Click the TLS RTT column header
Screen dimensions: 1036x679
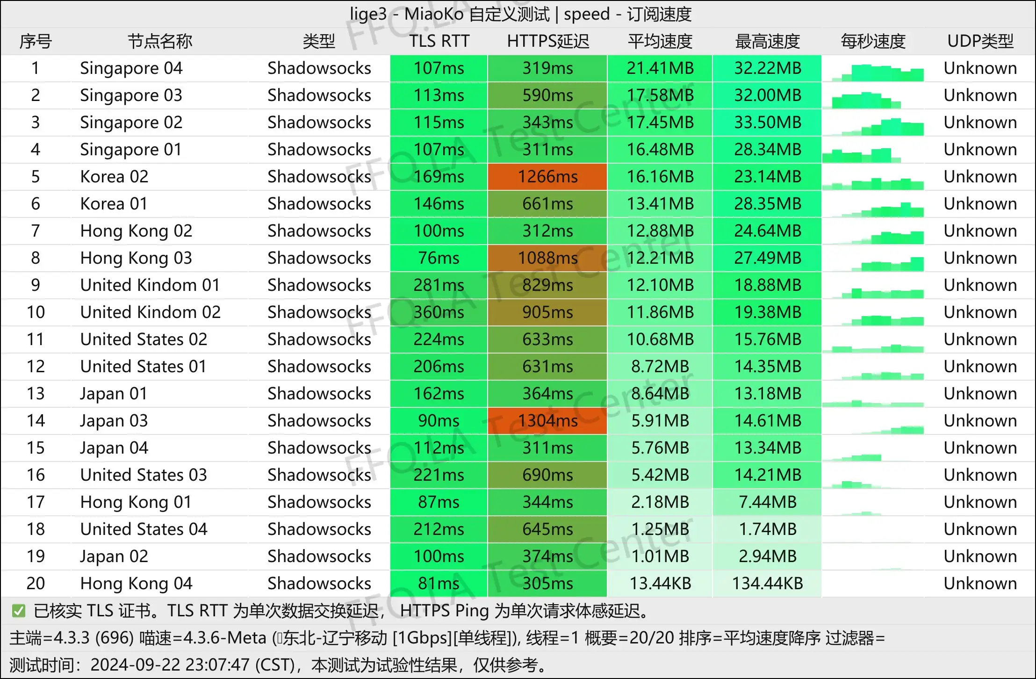pos(439,41)
